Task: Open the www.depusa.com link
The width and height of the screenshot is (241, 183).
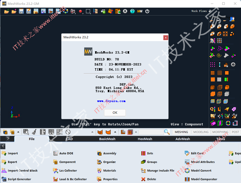Action: (x=111, y=101)
